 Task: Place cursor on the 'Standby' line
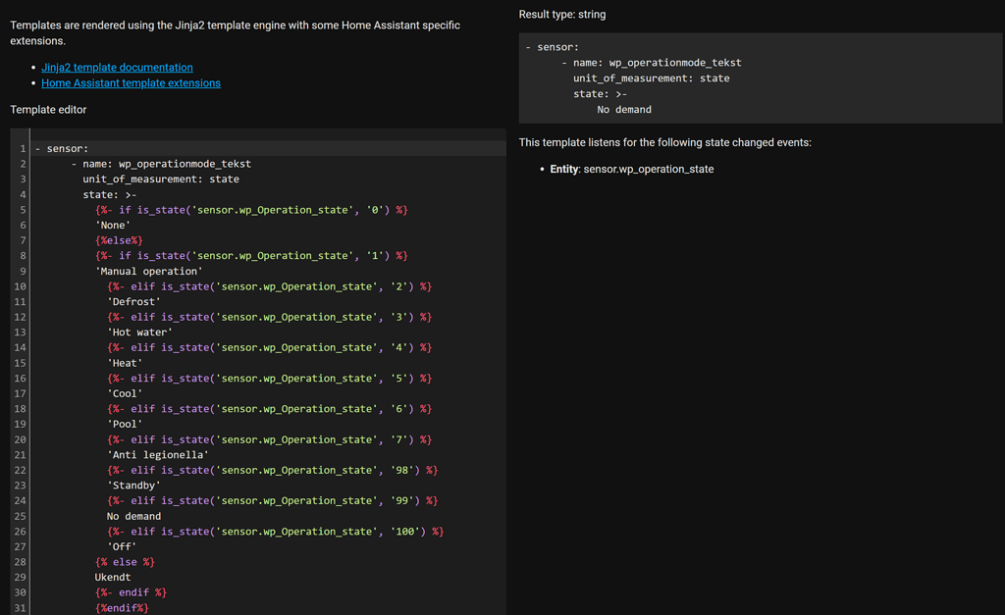pos(133,486)
